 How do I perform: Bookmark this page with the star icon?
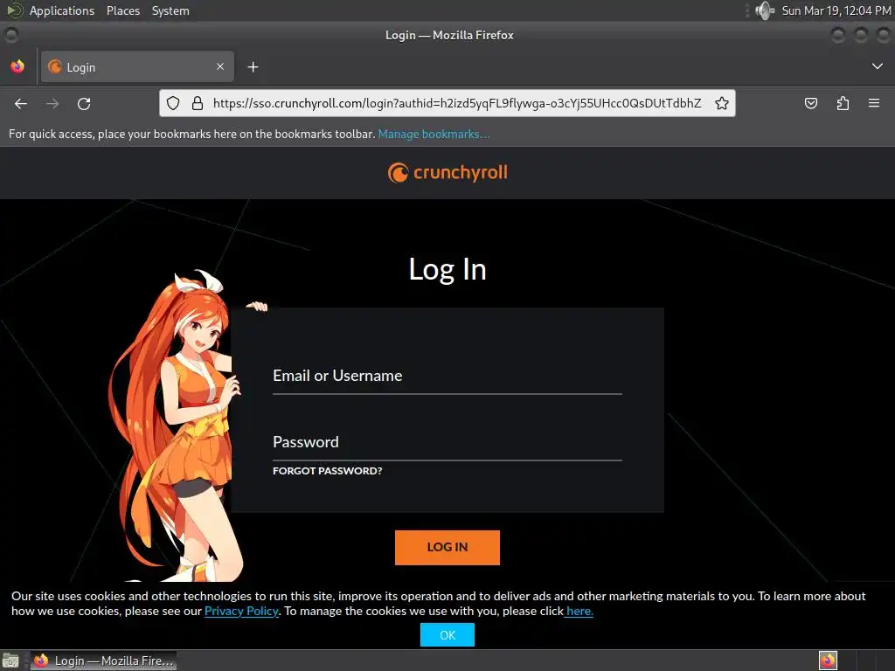[x=721, y=103]
